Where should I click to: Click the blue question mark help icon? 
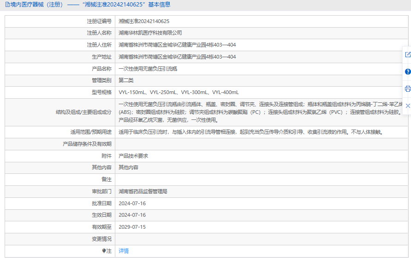[408, 71]
